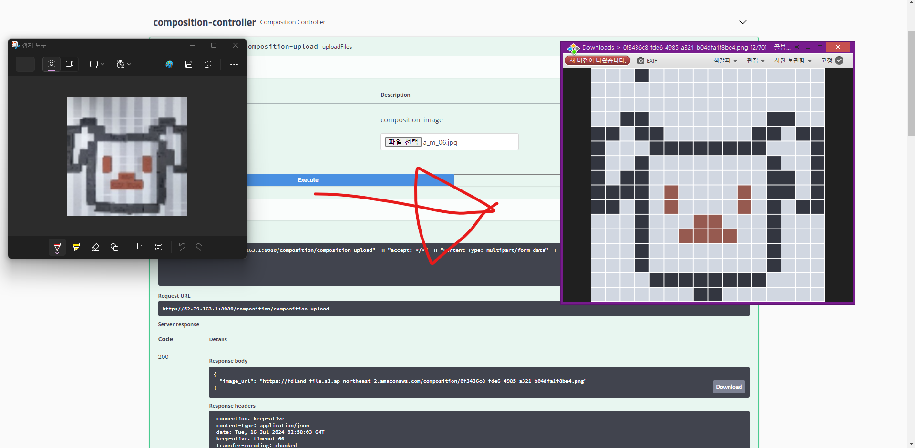915x448 pixels.
Task: Click the a_m_06.jpg file name field
Action: (450, 142)
